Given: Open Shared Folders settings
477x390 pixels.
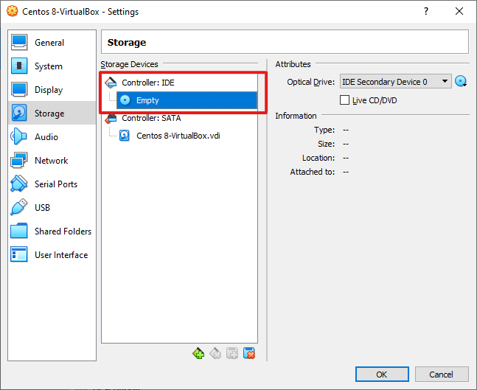Looking at the screenshot, I should (52, 231).
